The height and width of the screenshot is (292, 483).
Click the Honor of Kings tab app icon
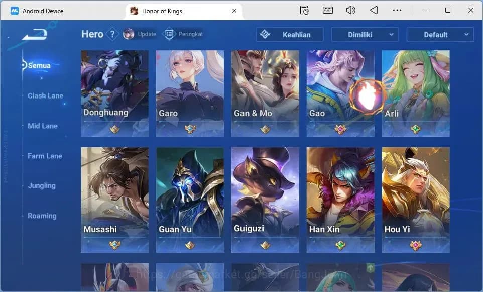point(134,11)
